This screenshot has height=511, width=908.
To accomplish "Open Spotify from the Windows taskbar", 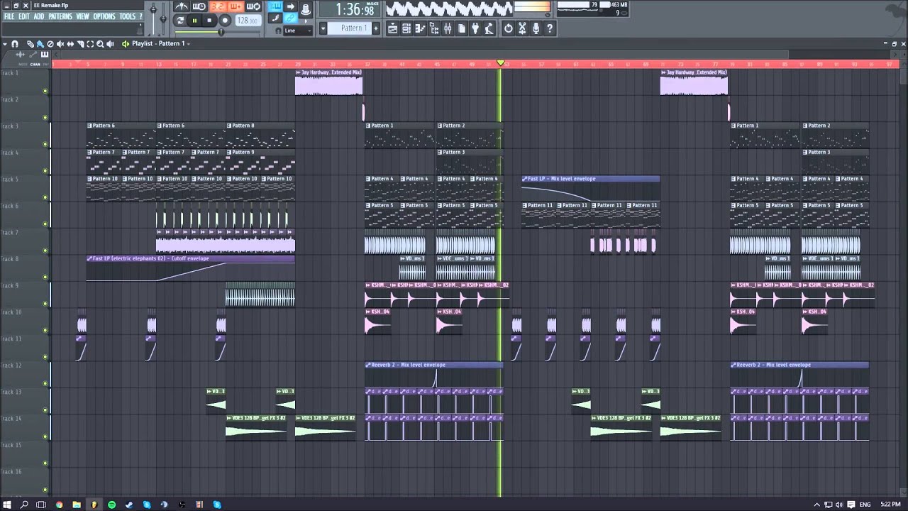I will (111, 505).
